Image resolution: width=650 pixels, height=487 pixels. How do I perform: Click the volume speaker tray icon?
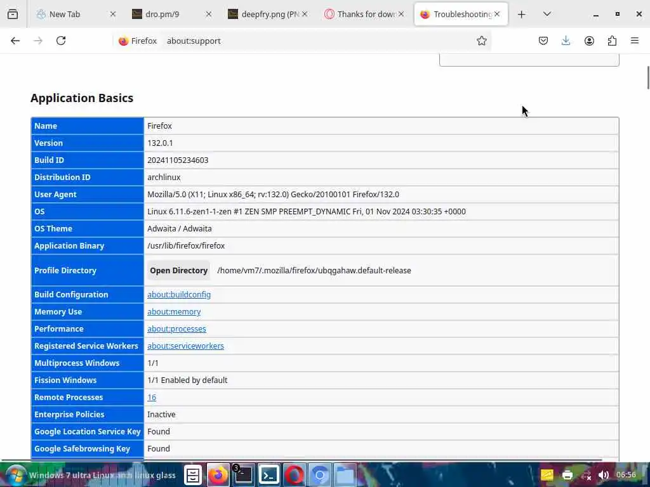point(604,475)
